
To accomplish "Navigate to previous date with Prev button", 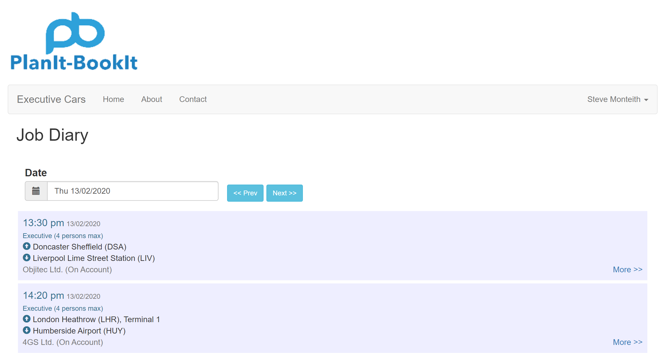I will click(245, 193).
